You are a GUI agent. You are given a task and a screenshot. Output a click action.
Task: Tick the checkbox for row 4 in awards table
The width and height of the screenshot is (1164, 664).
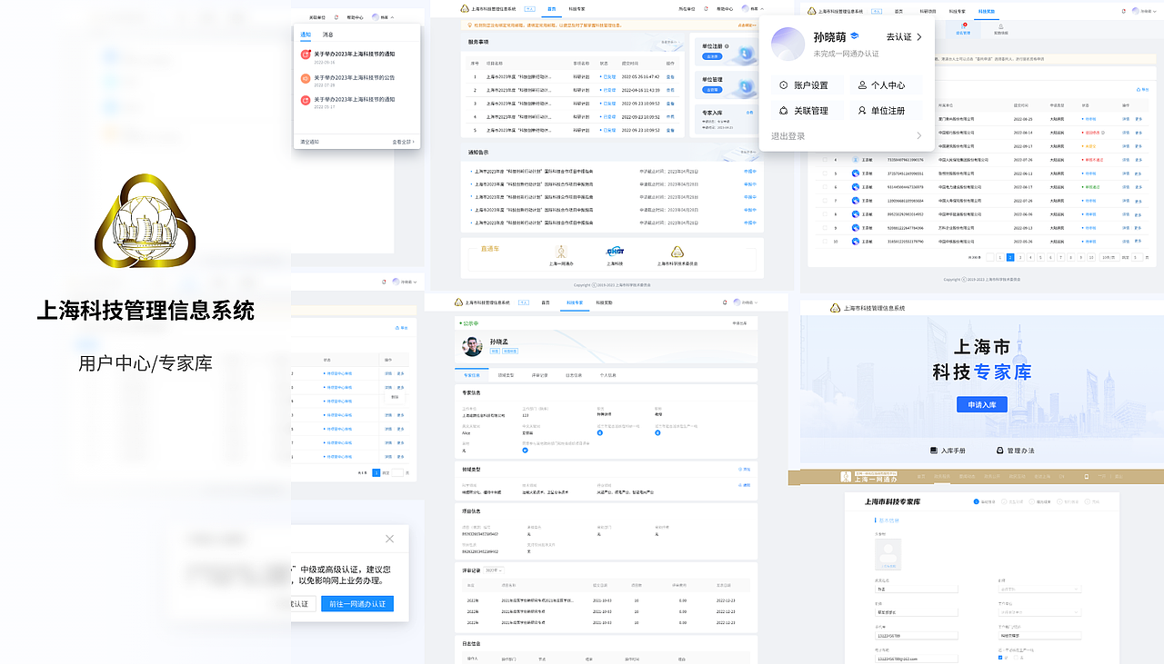pyautogui.click(x=825, y=159)
